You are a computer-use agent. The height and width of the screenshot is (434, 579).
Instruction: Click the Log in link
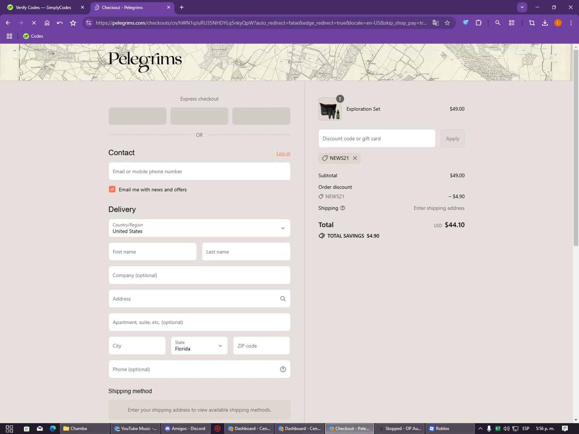pyautogui.click(x=283, y=154)
